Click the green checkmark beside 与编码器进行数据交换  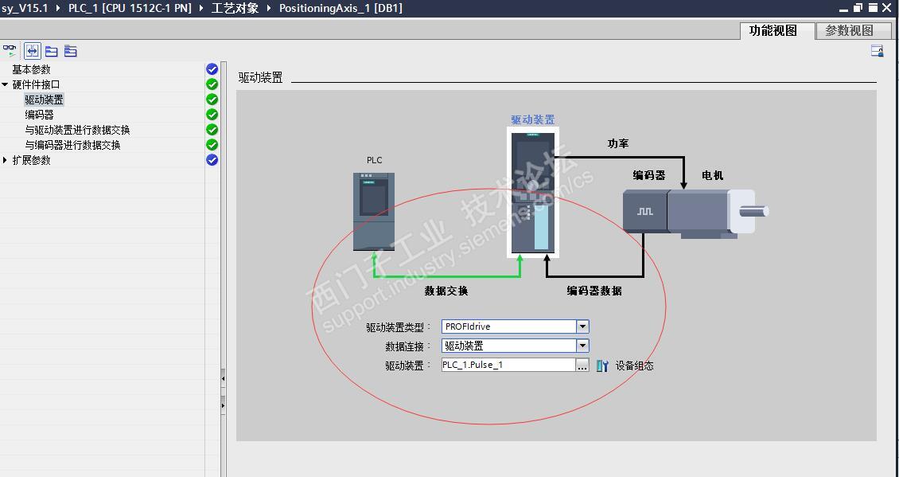[212, 145]
